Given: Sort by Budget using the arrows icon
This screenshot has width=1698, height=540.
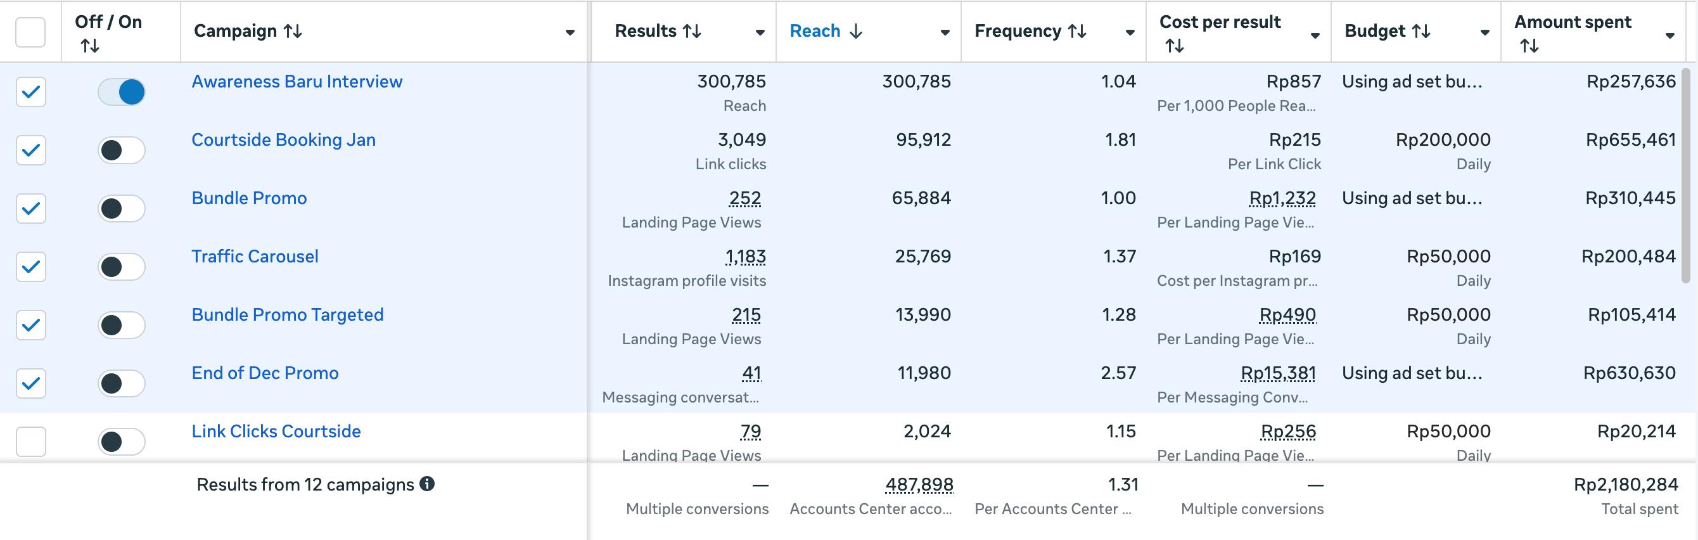Looking at the screenshot, I should (1420, 31).
